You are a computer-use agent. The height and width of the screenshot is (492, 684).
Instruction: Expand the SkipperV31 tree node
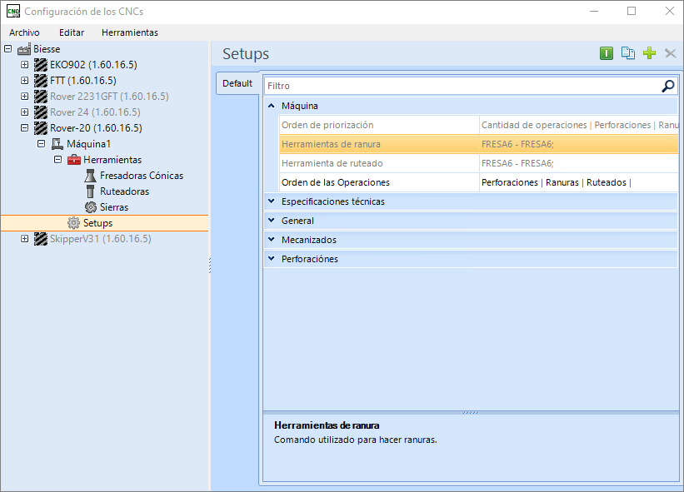[x=24, y=238]
